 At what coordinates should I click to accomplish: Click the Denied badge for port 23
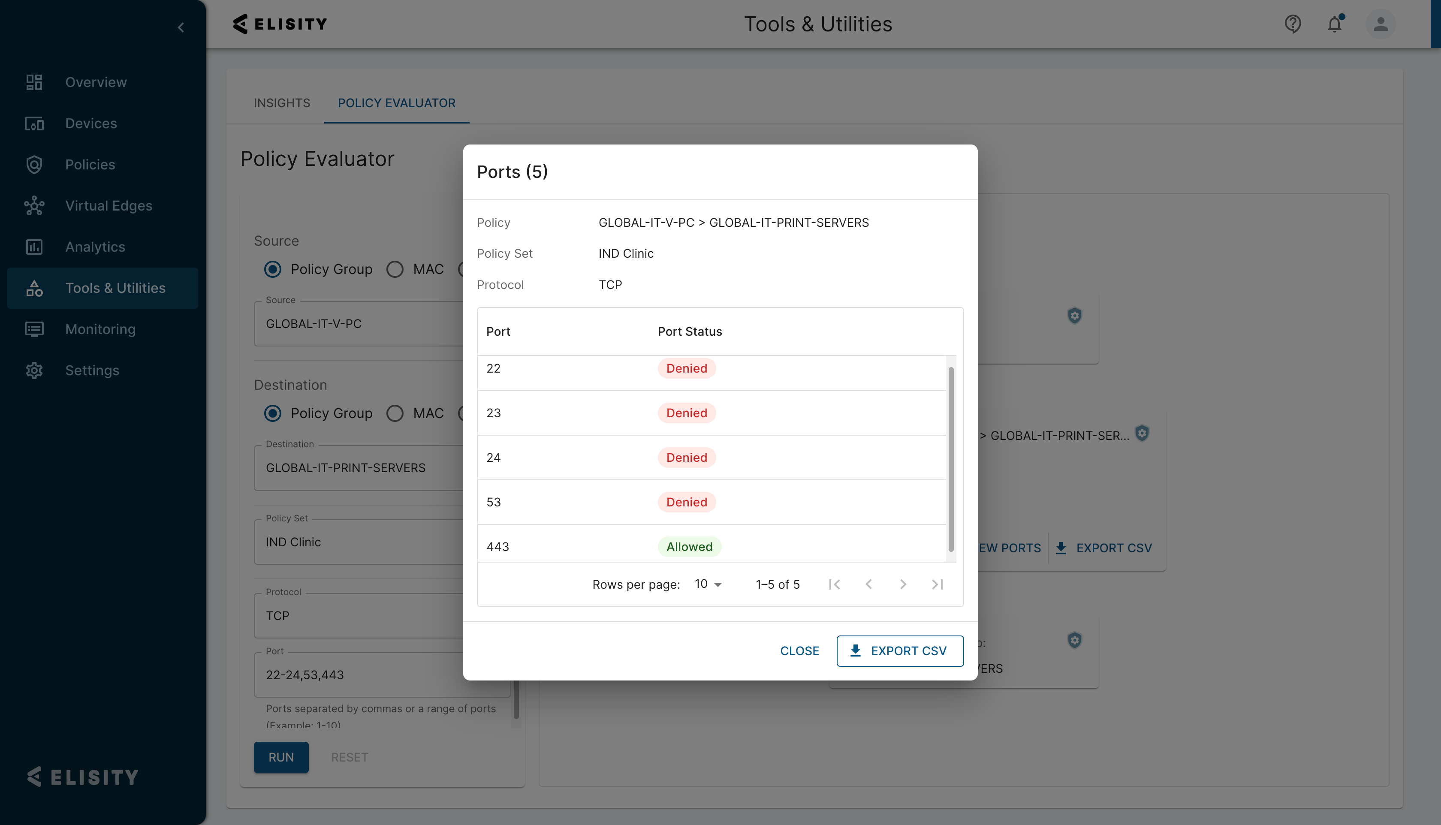[x=687, y=413]
